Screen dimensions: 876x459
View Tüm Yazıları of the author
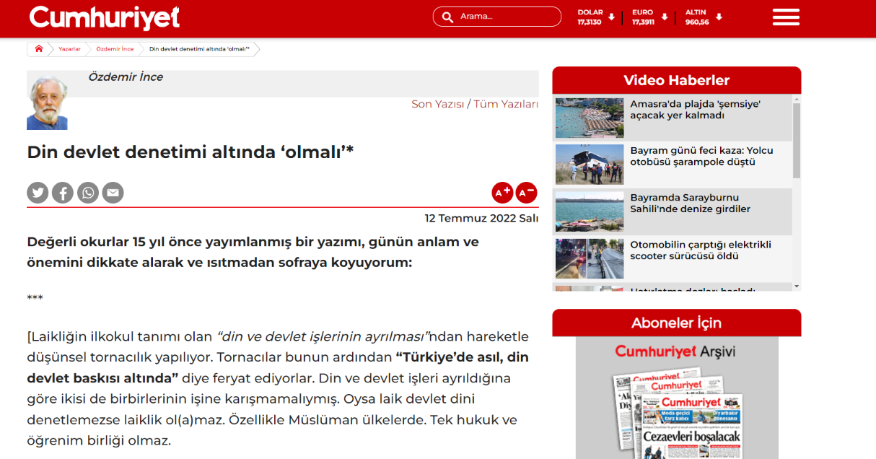click(x=506, y=104)
